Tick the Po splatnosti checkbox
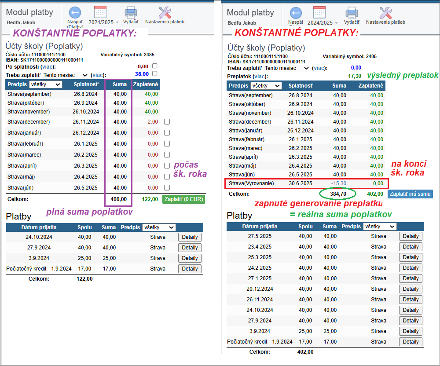Viewport: 440px width, 366px height. tap(154, 66)
